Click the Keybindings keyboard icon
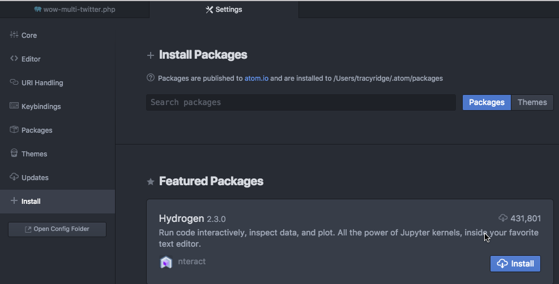The height and width of the screenshot is (284, 559). (14, 106)
